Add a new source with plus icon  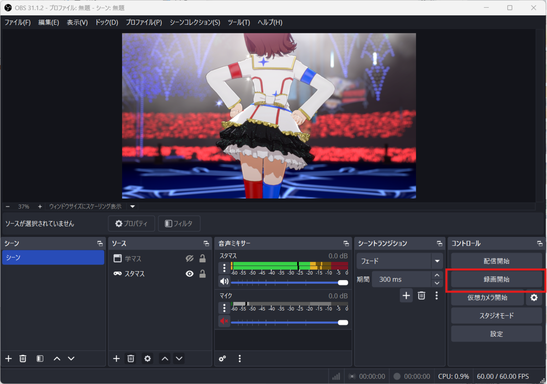116,358
